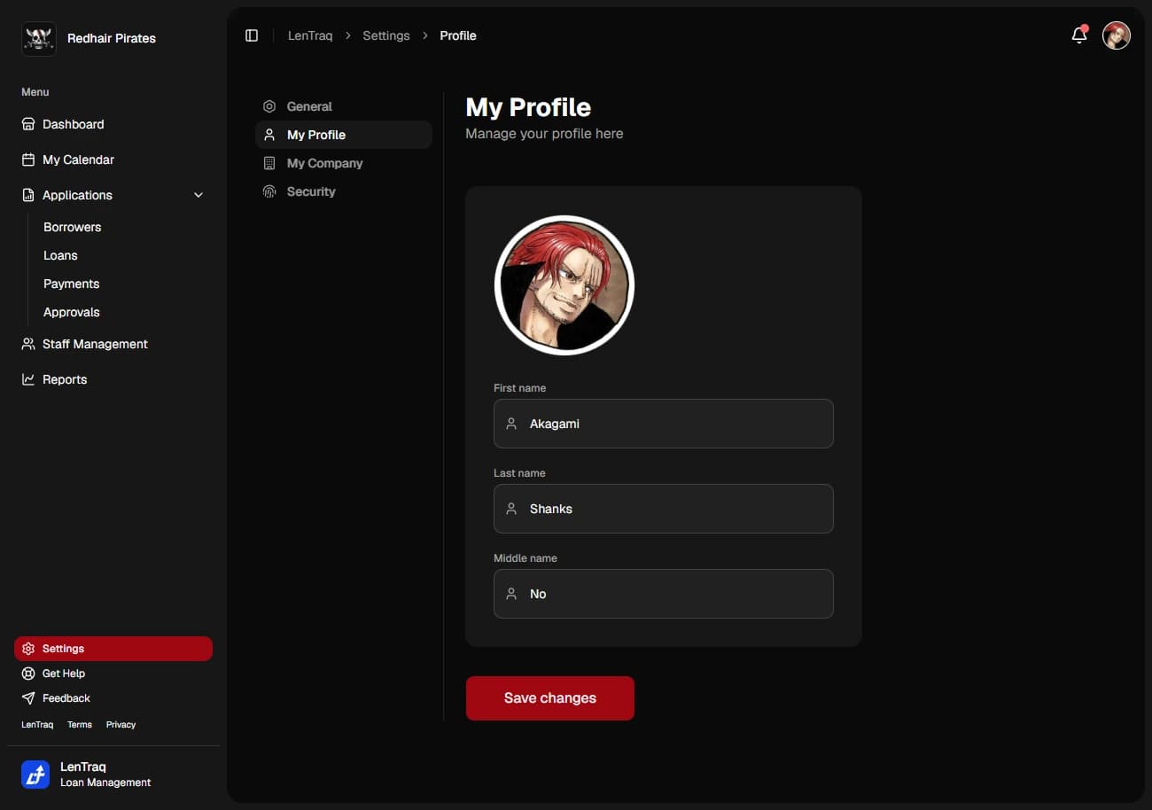Open the Loans page

pyautogui.click(x=60, y=255)
